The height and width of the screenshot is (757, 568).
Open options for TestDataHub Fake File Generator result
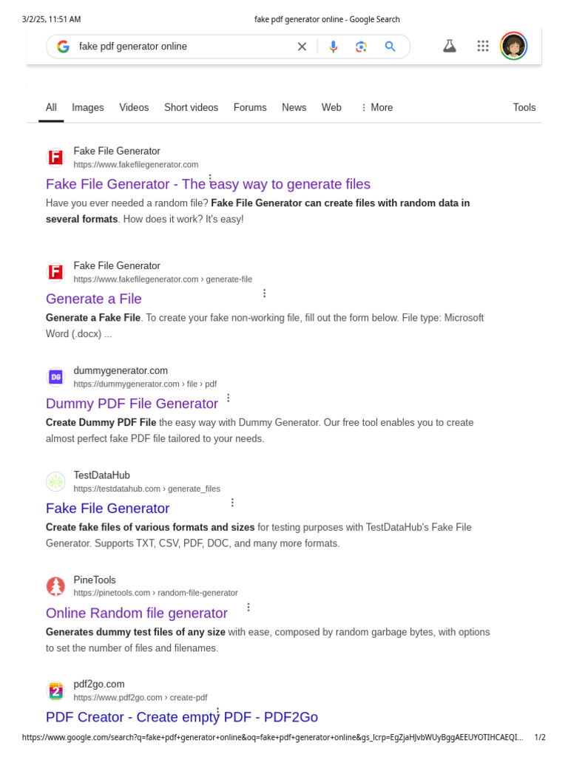[x=232, y=503]
